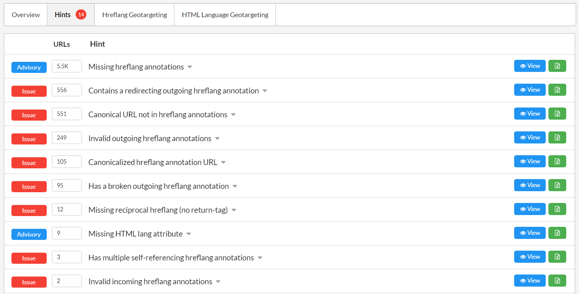Image resolution: width=579 pixels, height=294 pixels.
Task: Click the 5.5K URL count box
Action: tap(67, 66)
